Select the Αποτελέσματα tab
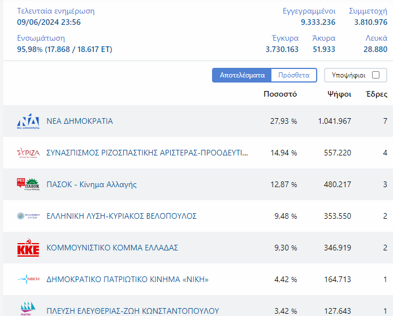Image resolution: width=393 pixels, height=316 pixels. (242, 75)
